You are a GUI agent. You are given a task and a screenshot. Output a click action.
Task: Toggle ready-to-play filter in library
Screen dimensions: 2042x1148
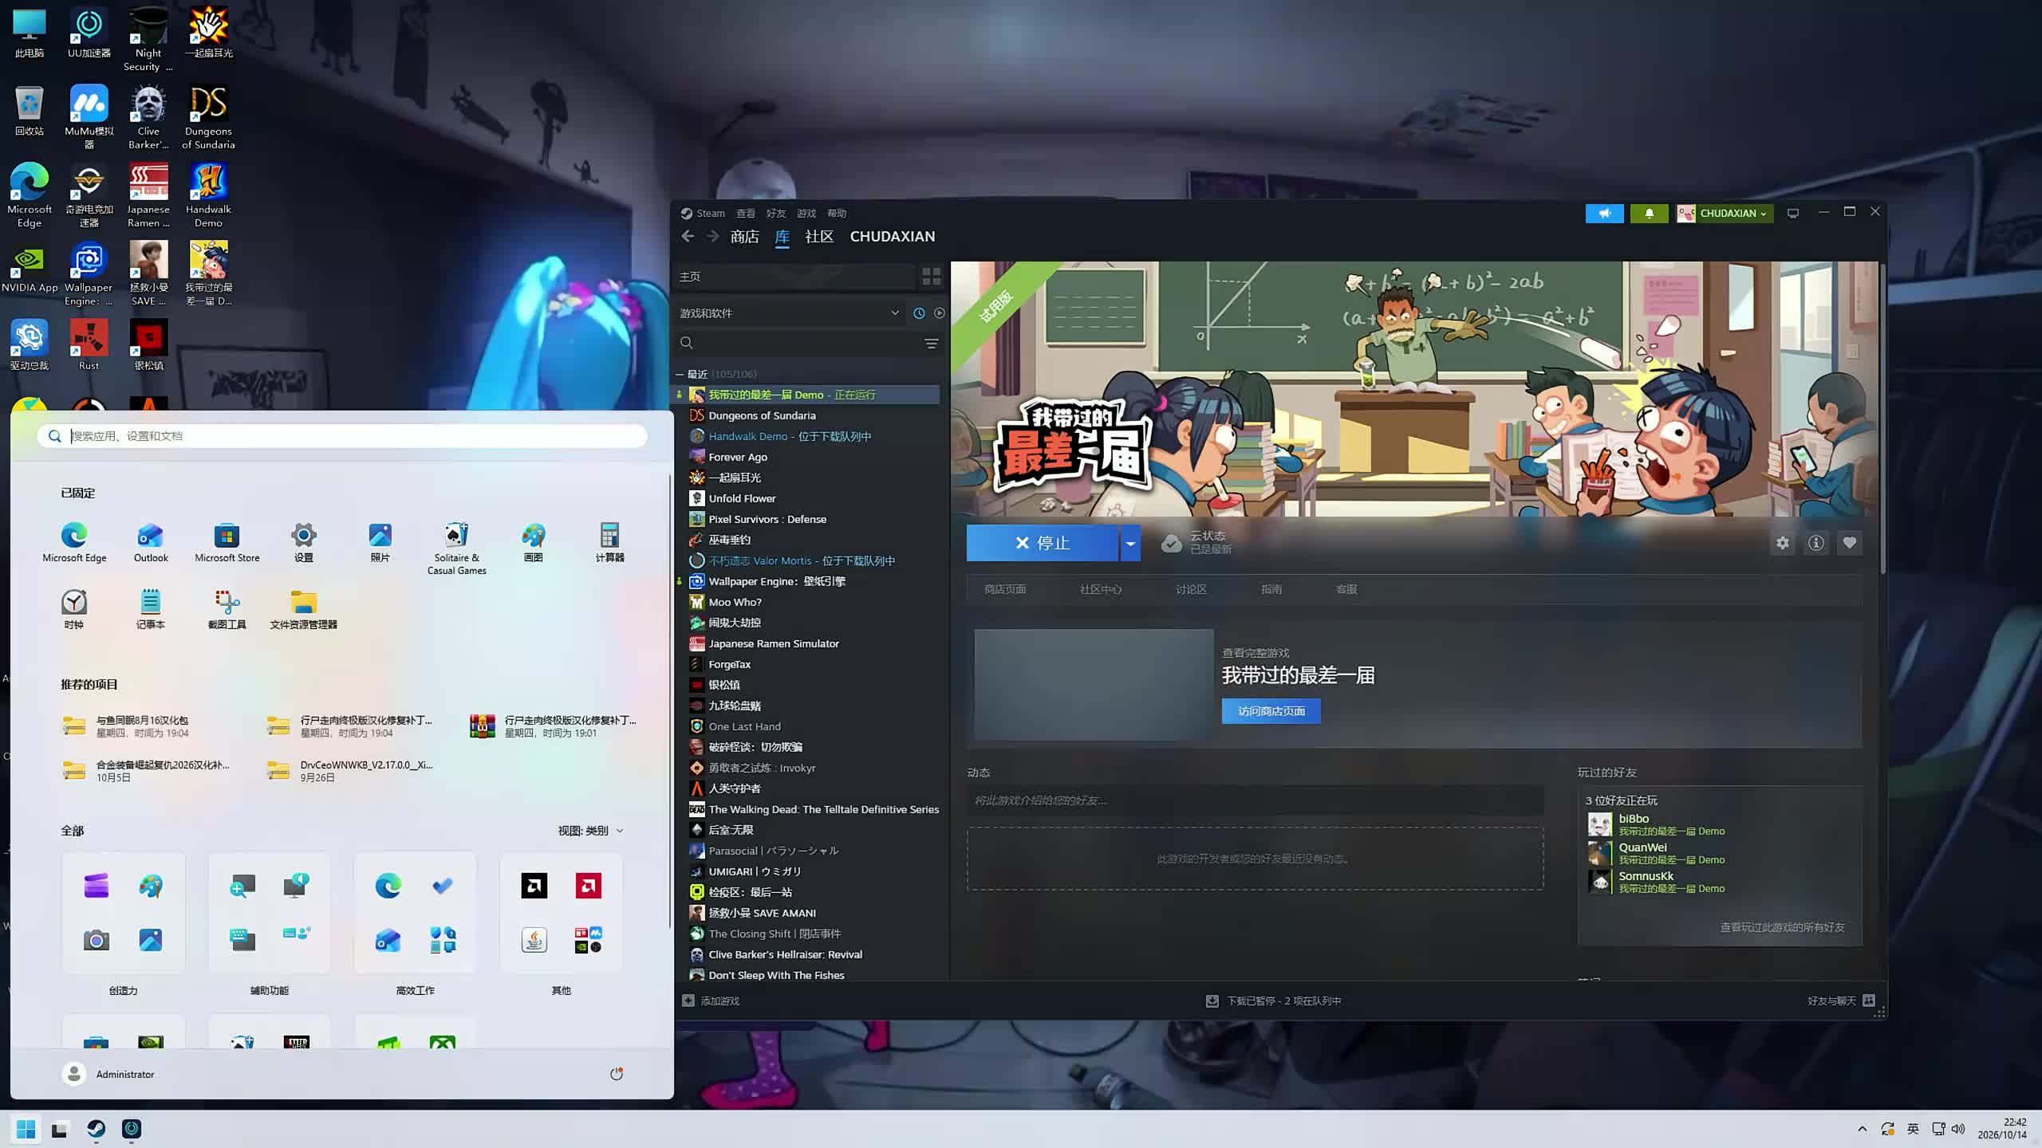coord(939,313)
